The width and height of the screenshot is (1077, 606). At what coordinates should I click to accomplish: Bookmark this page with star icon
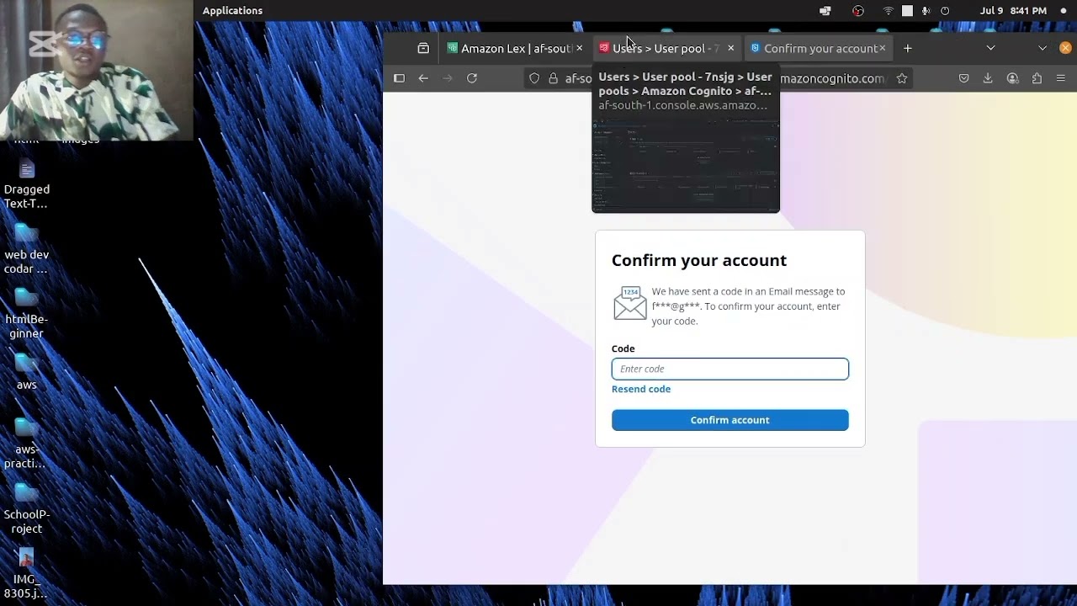pyautogui.click(x=902, y=78)
